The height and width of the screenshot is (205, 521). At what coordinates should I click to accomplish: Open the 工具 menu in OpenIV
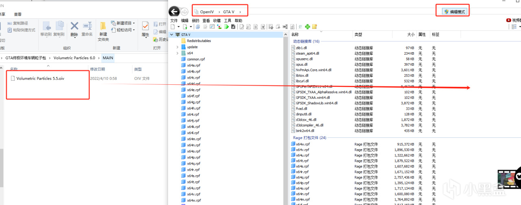coord(228,20)
